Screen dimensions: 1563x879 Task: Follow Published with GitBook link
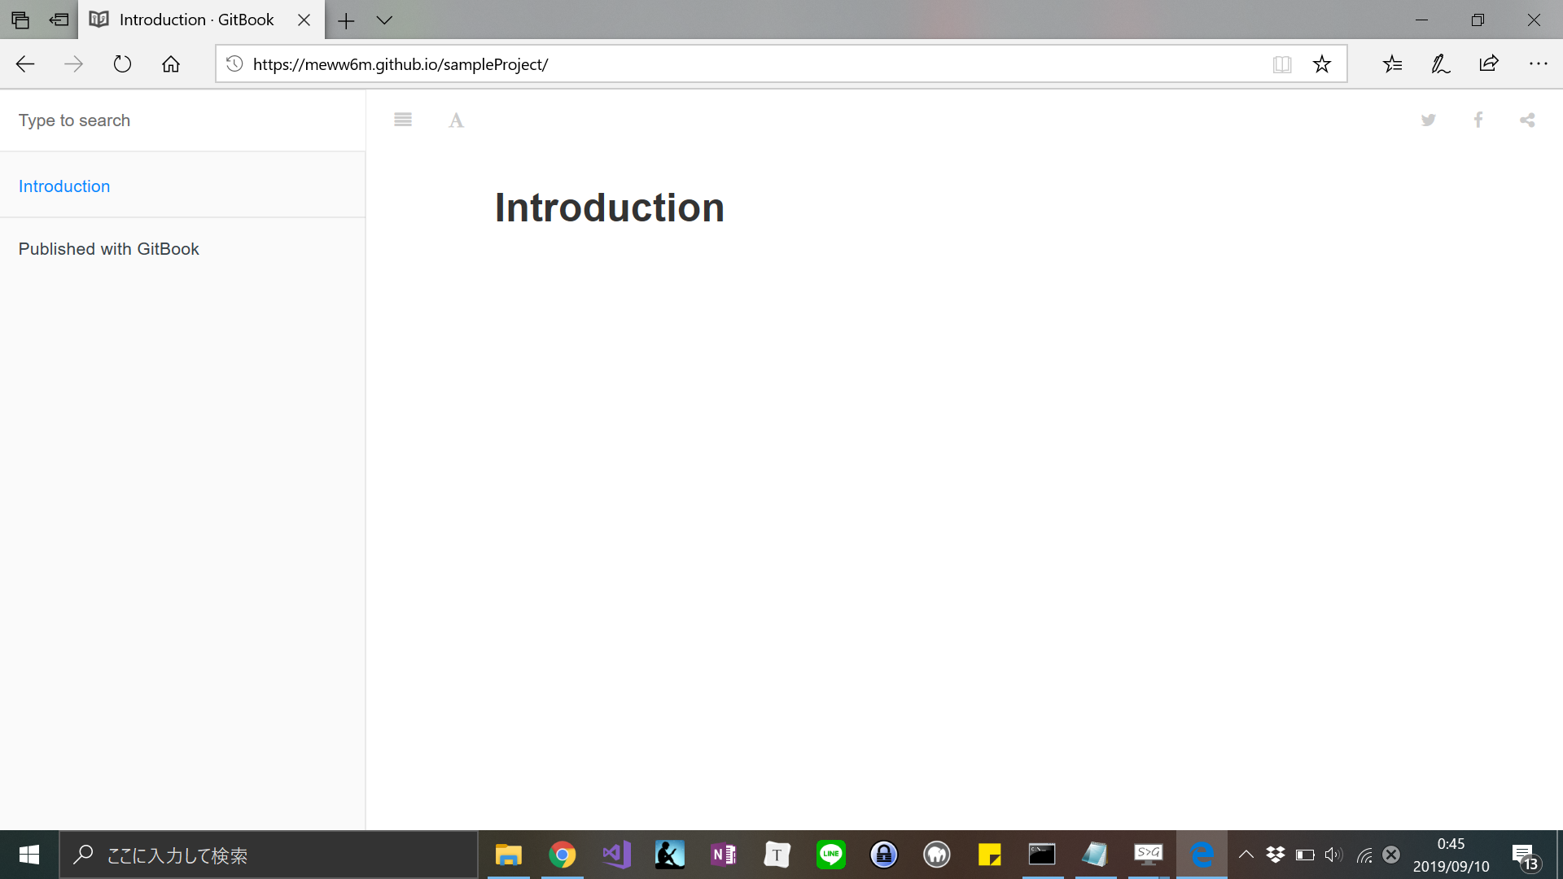point(108,249)
